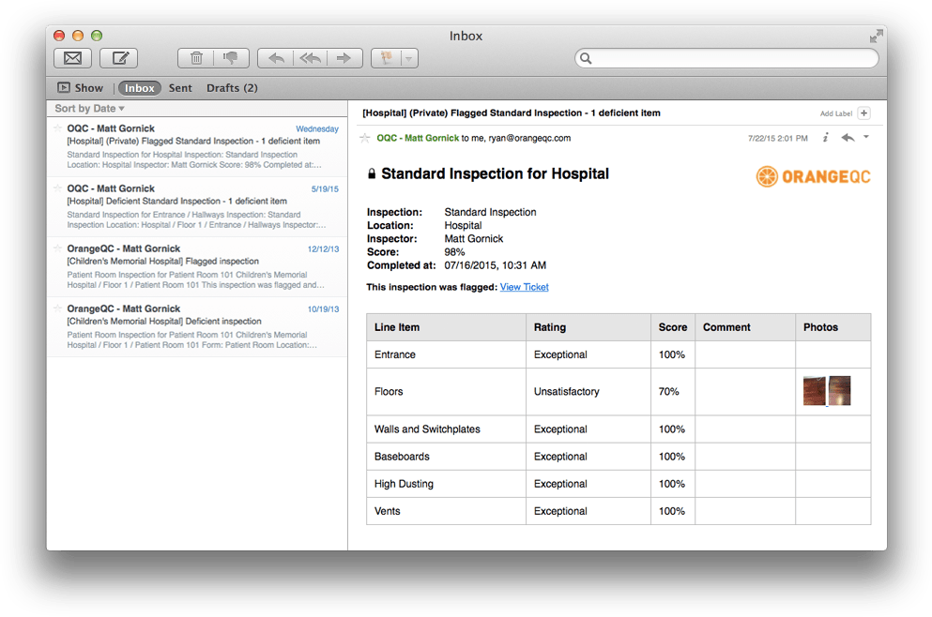Open the Wednesday Flagged Standard Inspection email
This screenshot has height=617, width=932.
pos(197,146)
